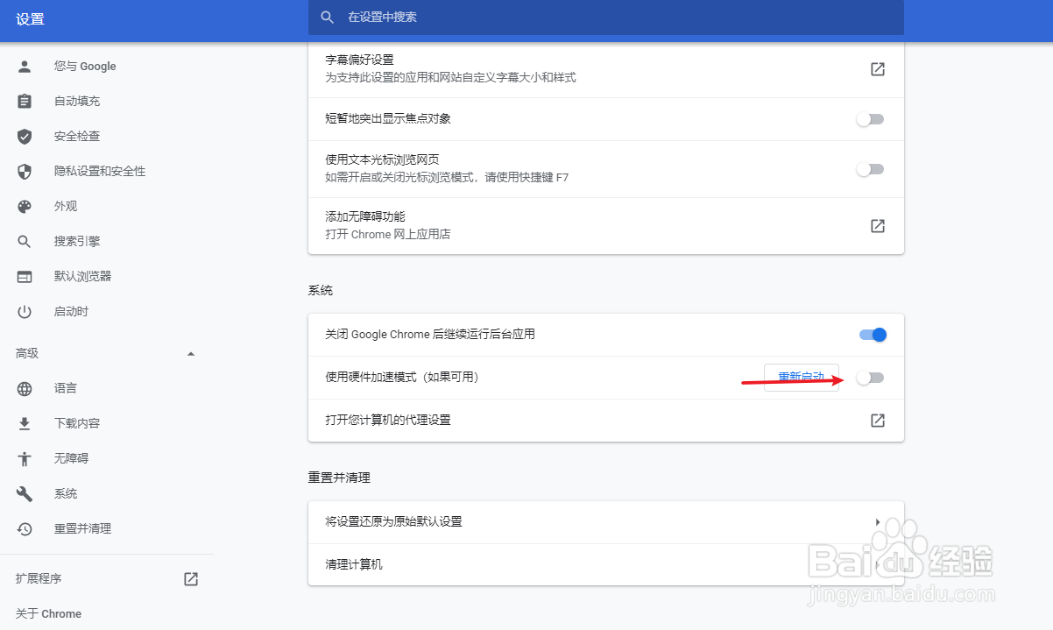
Task: Click the 打开您计算机的代理设置 row
Action: 606,420
